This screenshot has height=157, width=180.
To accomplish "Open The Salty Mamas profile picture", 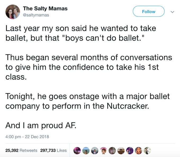I will click(x=13, y=12).
